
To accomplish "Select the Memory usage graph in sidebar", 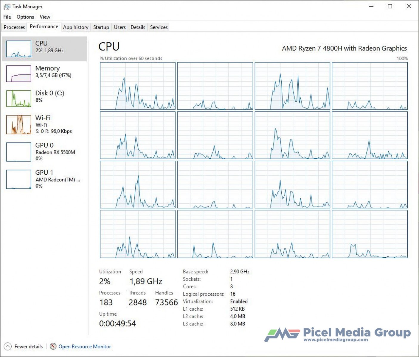I will pos(18,74).
